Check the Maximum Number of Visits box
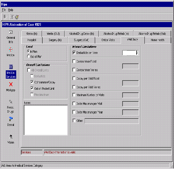174x169 pixels. click(x=74, y=95)
